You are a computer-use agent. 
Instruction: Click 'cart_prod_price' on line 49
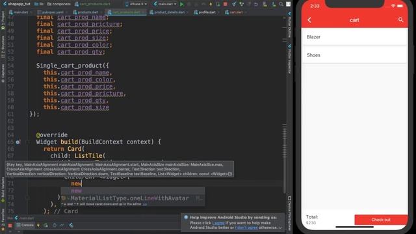pos(83,31)
